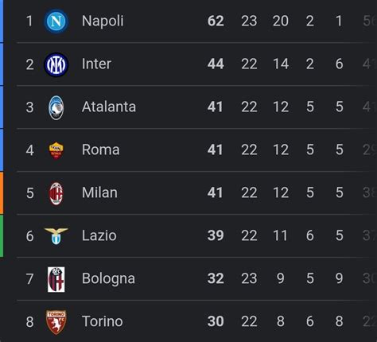Click the Napoli club crest
Viewport: 377px width, 342px height.
click(56, 21)
